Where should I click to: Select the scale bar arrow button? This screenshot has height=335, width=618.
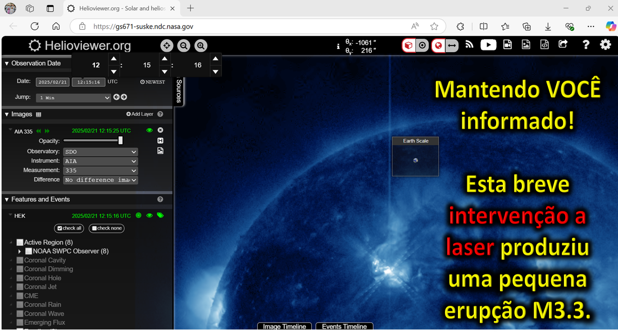(x=452, y=45)
